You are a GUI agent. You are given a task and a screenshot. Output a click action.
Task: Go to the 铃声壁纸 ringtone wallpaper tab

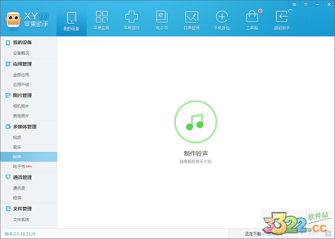tap(192, 21)
